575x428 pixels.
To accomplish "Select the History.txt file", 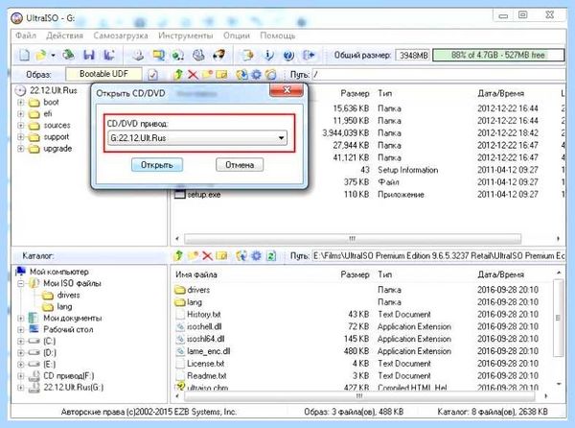I will pyautogui.click(x=204, y=314).
